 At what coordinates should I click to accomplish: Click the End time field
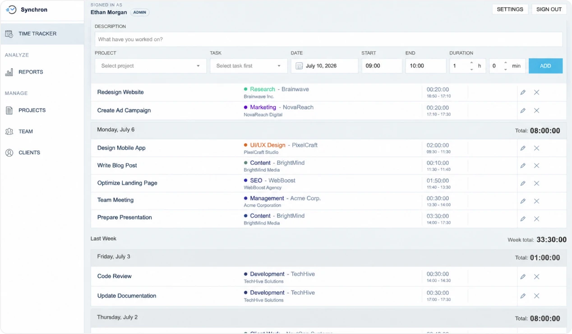[425, 66]
